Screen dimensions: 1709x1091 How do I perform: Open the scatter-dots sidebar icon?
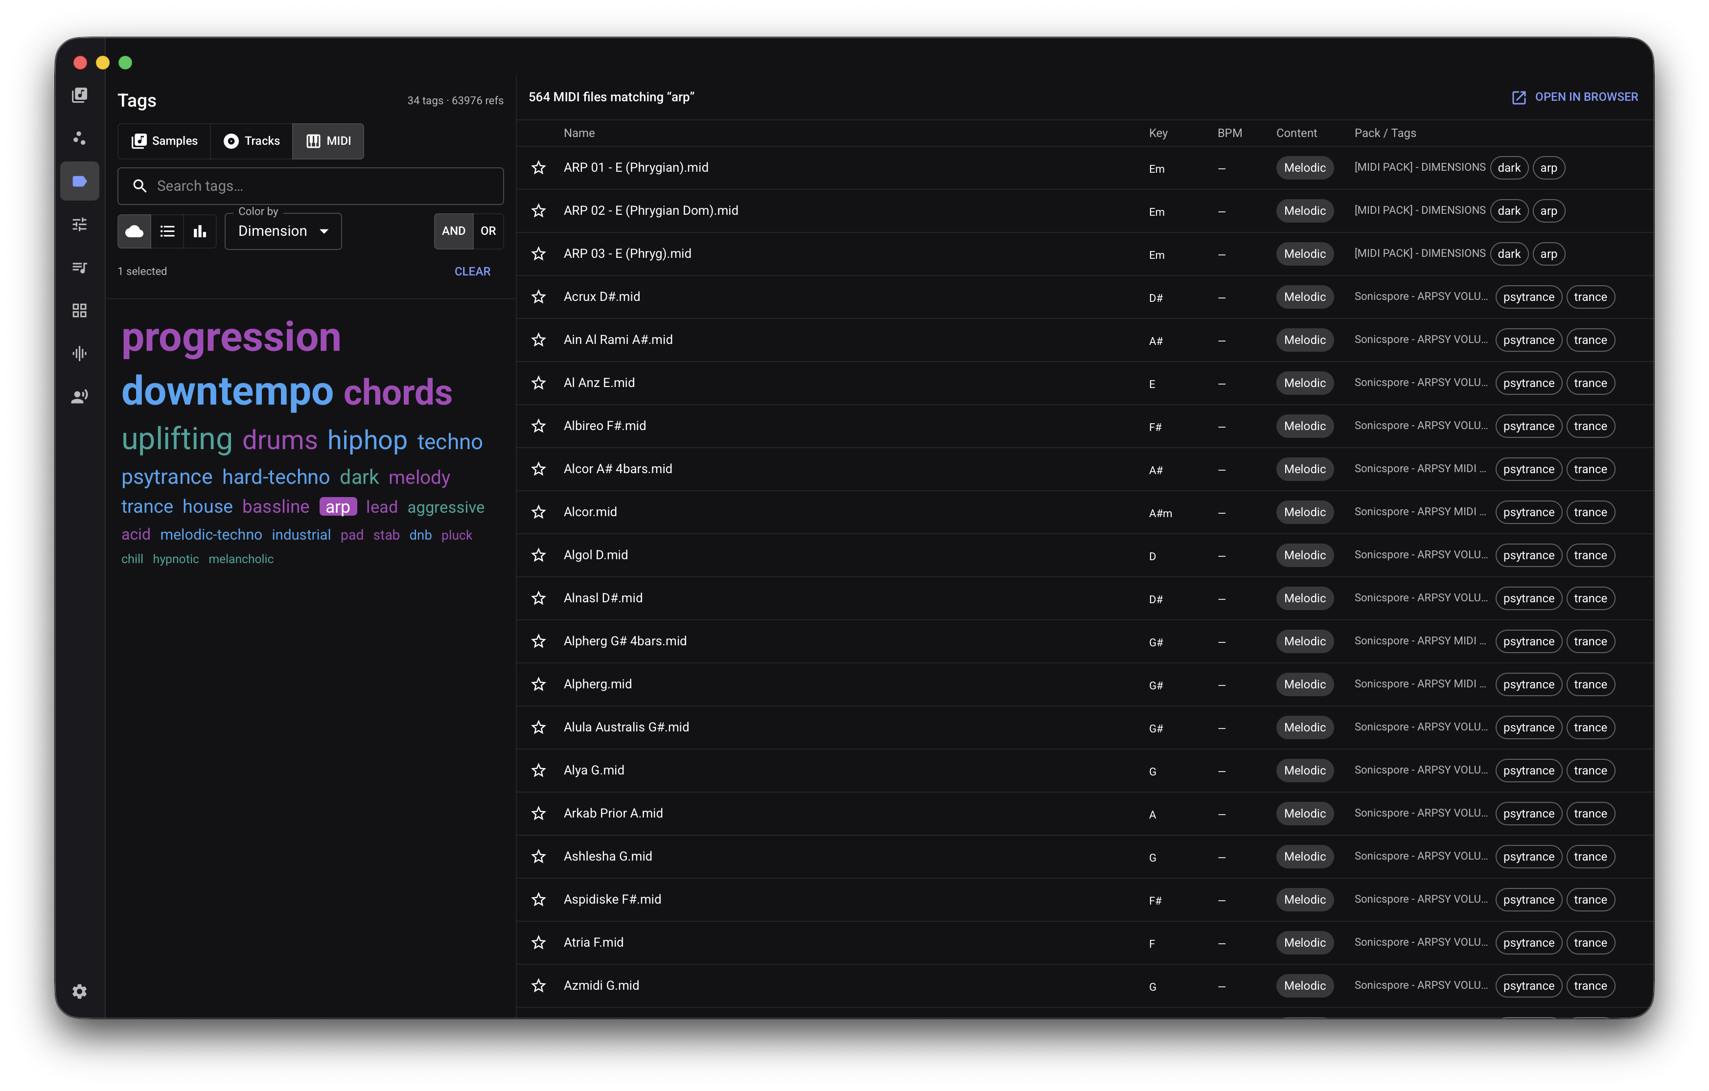[x=79, y=137]
